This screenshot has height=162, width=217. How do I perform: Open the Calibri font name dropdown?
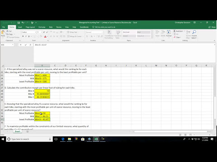pyautogui.click(x=36, y=32)
